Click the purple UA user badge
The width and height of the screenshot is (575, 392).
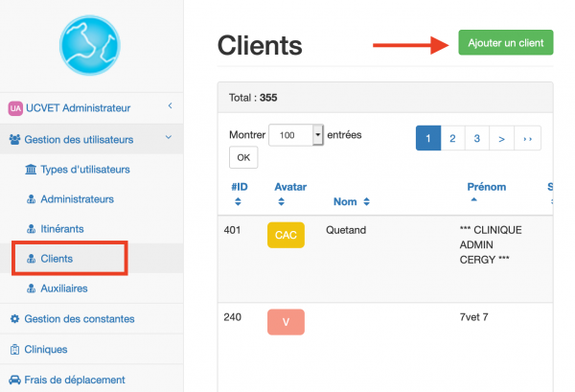pyautogui.click(x=15, y=108)
